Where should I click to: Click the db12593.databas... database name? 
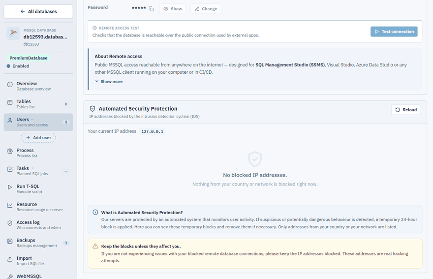click(x=45, y=37)
